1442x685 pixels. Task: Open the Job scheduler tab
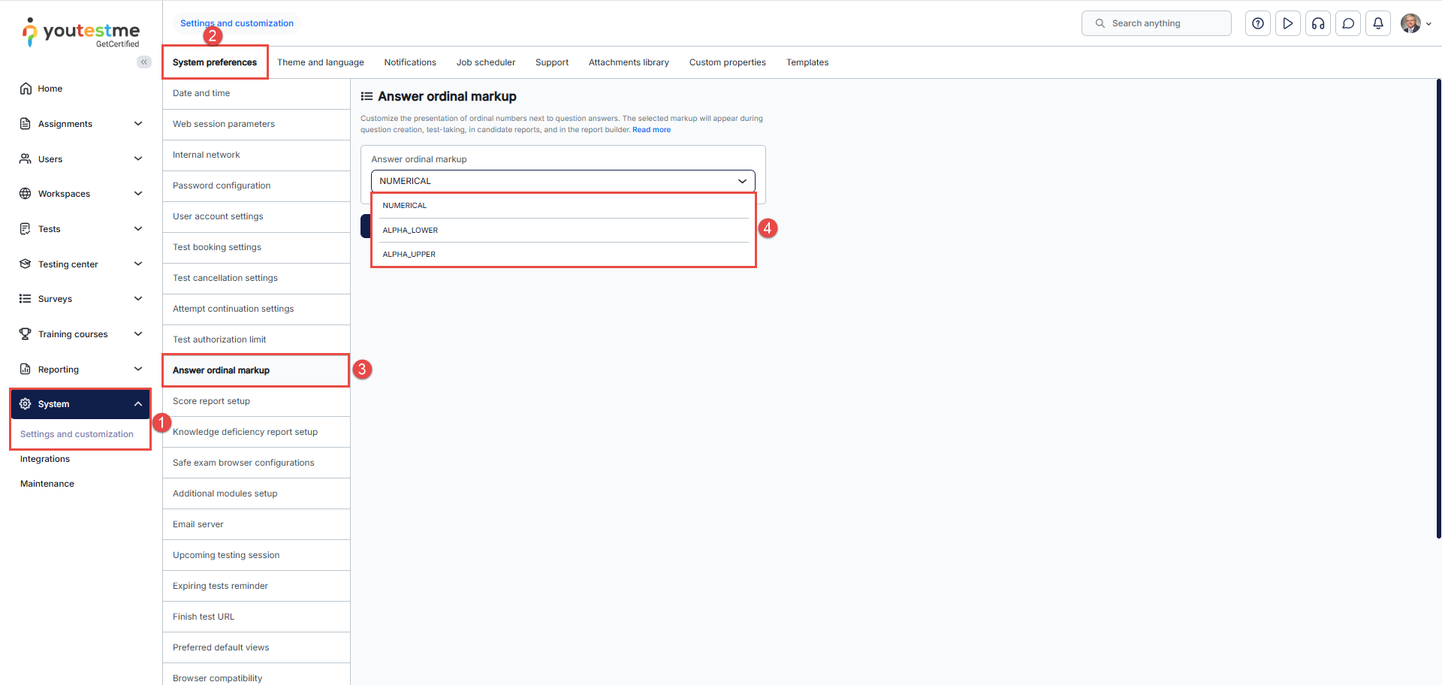tap(485, 62)
